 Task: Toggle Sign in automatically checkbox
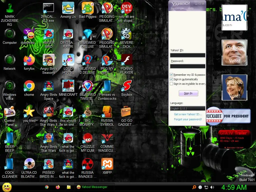[x=171, y=79]
